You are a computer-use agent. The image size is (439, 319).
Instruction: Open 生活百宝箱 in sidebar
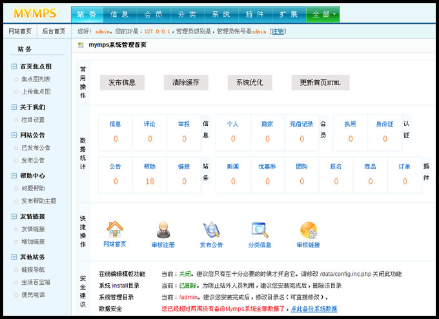[x=36, y=282]
